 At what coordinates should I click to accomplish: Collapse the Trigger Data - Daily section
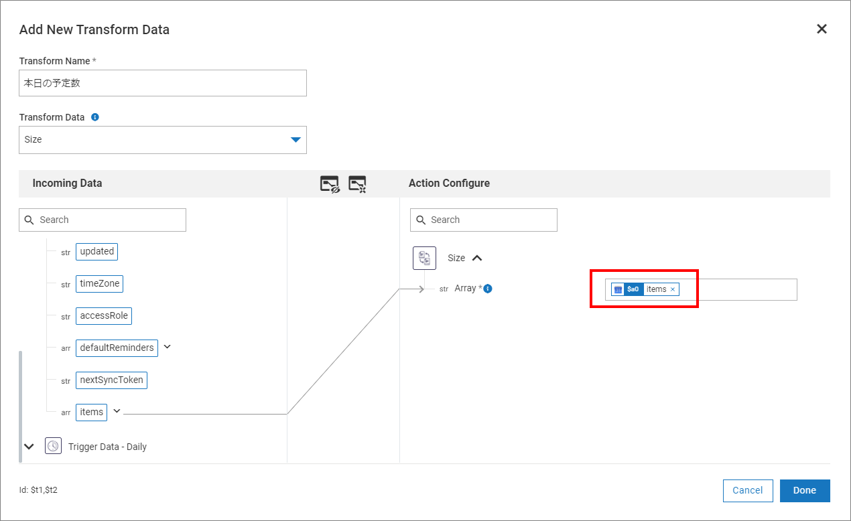29,446
